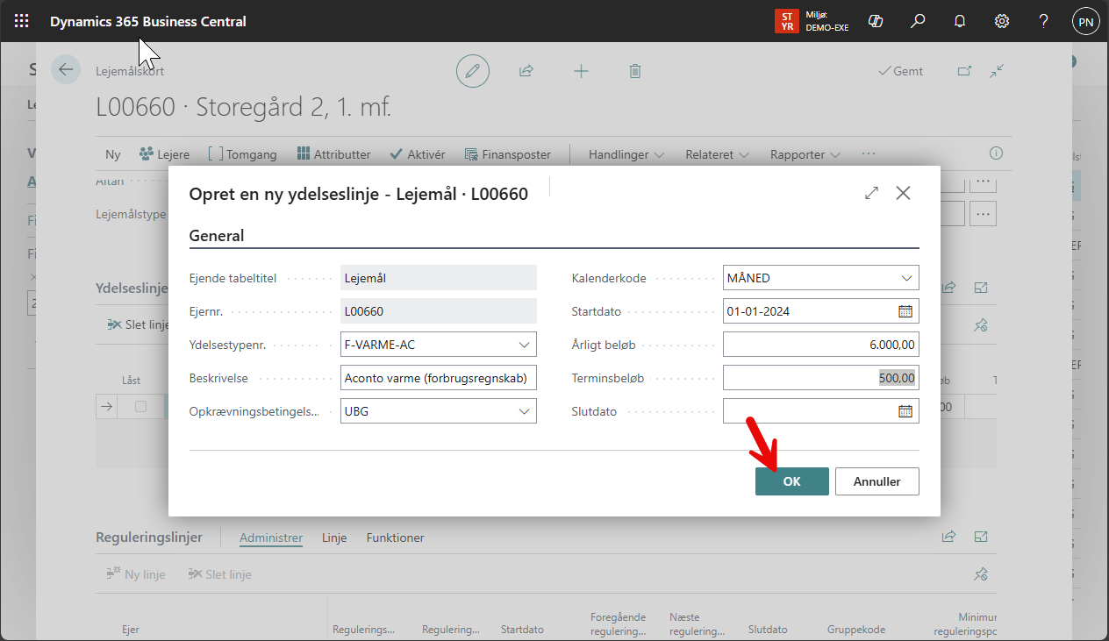1109x641 pixels.
Task: Open the Handlinger menu
Action: click(x=626, y=154)
